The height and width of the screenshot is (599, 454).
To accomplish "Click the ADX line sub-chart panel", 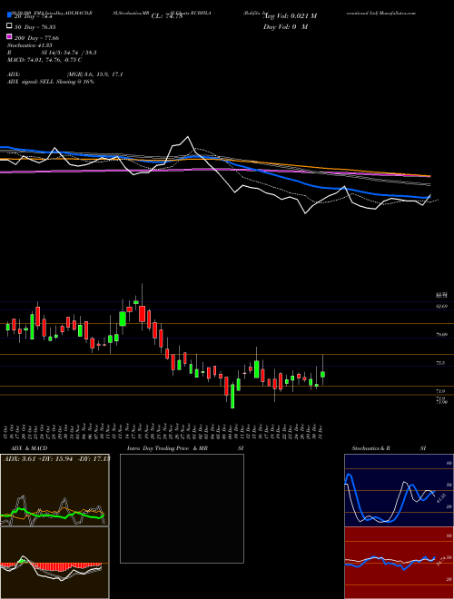I will pos(54,490).
